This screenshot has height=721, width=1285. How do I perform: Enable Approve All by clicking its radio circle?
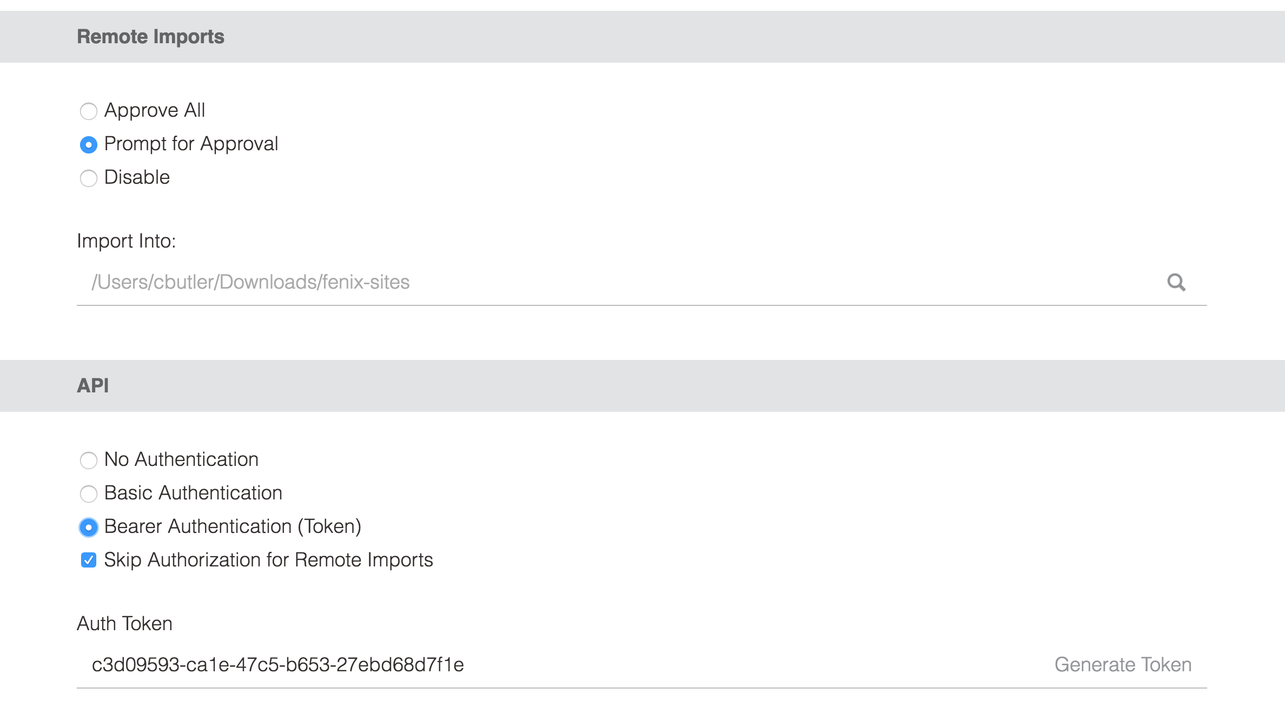click(x=89, y=111)
